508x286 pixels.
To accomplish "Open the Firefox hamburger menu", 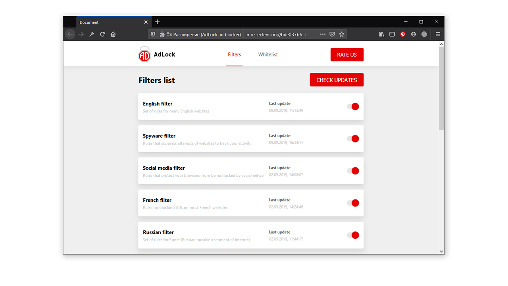I will (x=438, y=35).
